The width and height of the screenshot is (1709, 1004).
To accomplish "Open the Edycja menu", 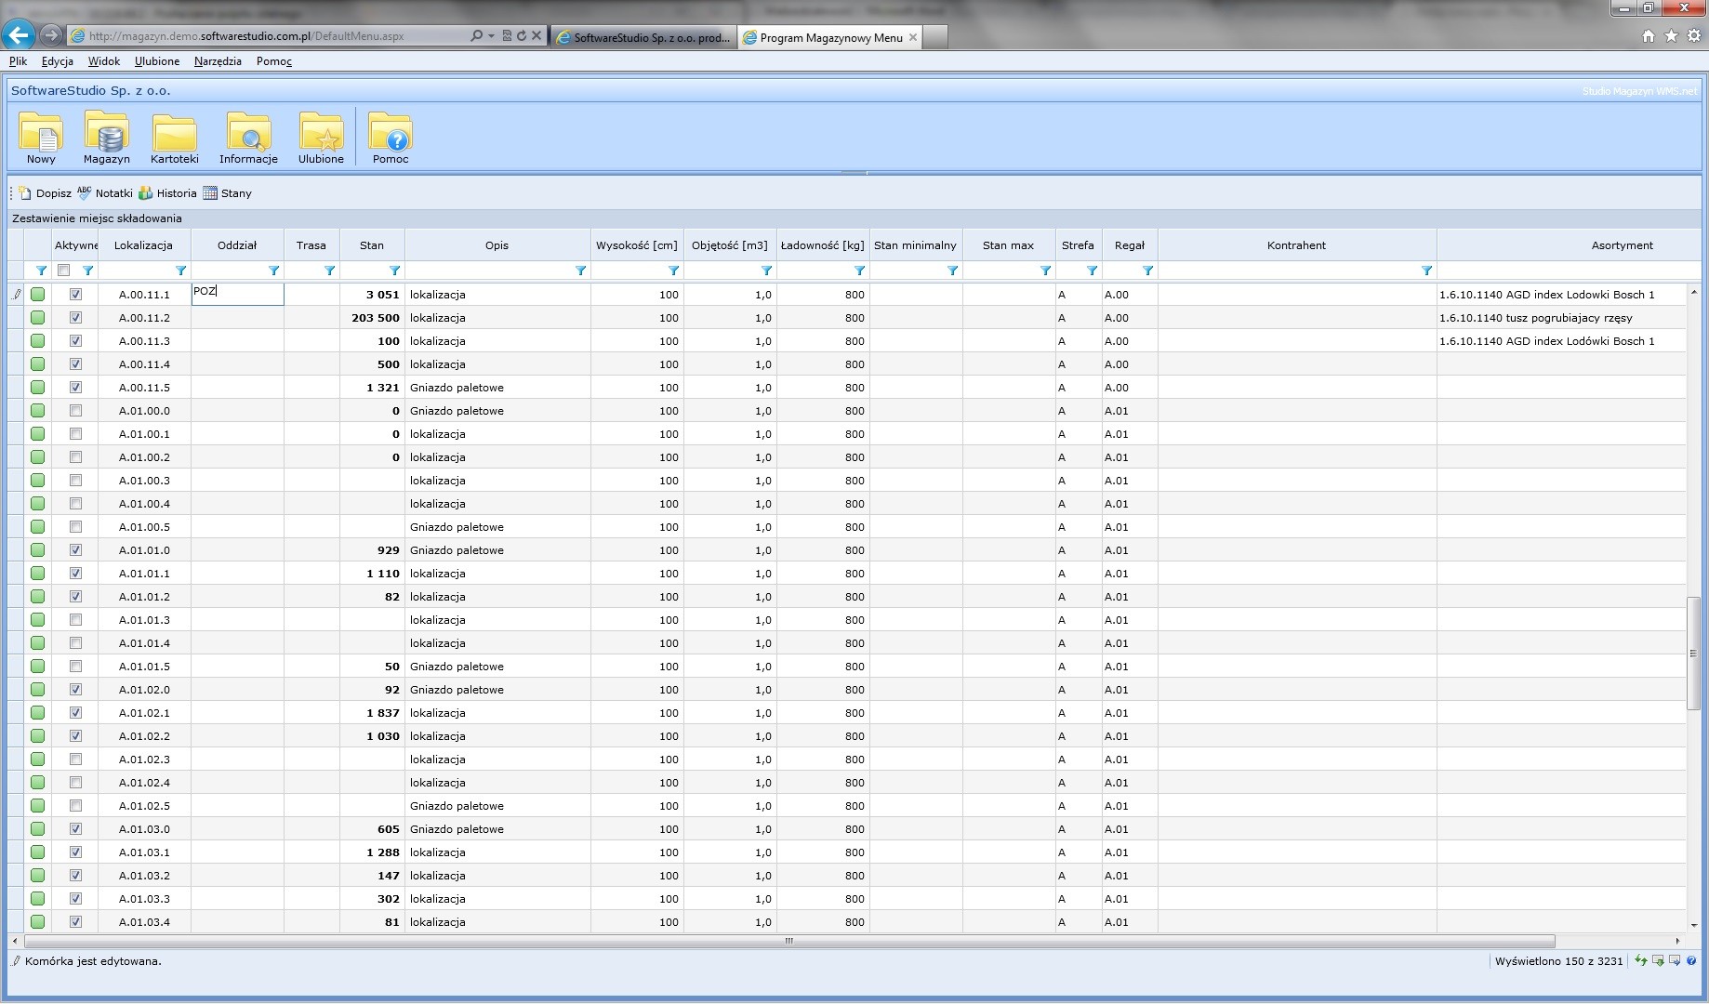I will point(58,61).
